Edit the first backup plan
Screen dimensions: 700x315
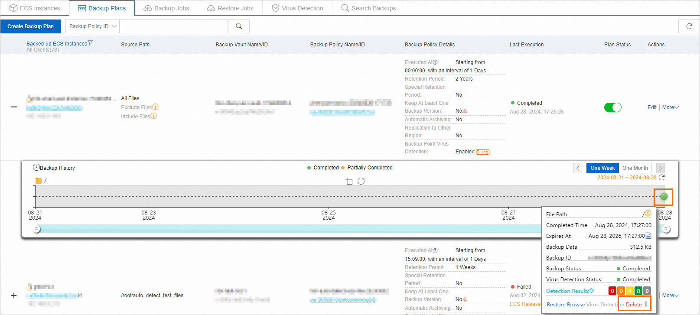652,107
